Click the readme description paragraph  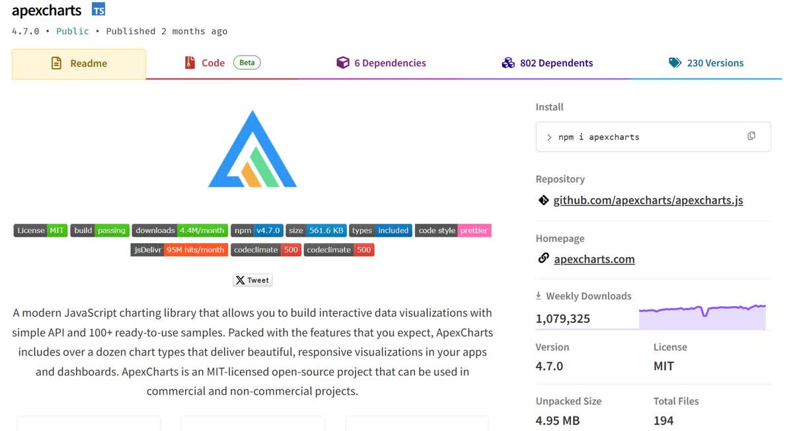coord(252,352)
